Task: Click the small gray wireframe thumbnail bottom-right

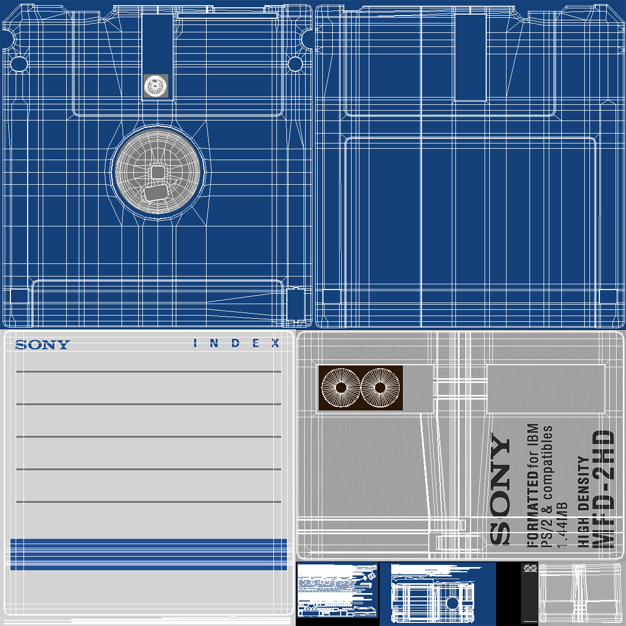Action: click(582, 594)
